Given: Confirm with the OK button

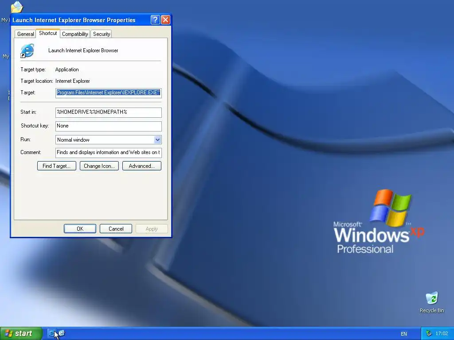Looking at the screenshot, I should (80, 229).
